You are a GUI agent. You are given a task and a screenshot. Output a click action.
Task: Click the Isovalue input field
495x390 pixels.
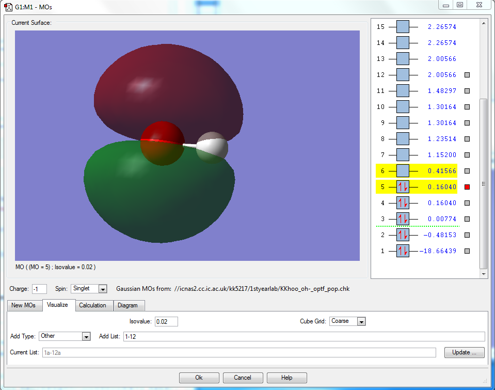pos(166,322)
